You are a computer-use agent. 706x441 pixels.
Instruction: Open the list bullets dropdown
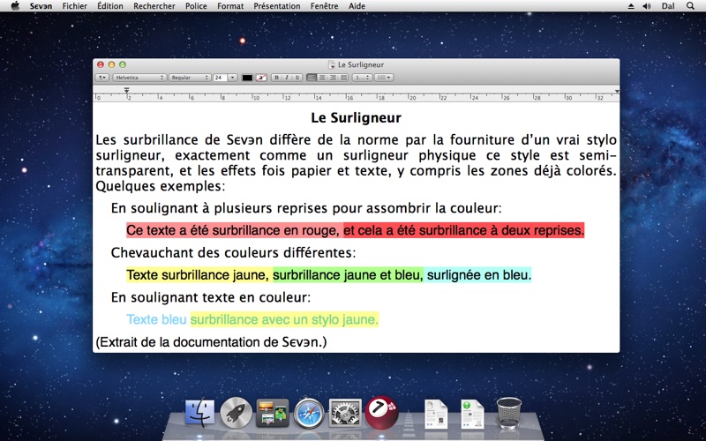(384, 78)
